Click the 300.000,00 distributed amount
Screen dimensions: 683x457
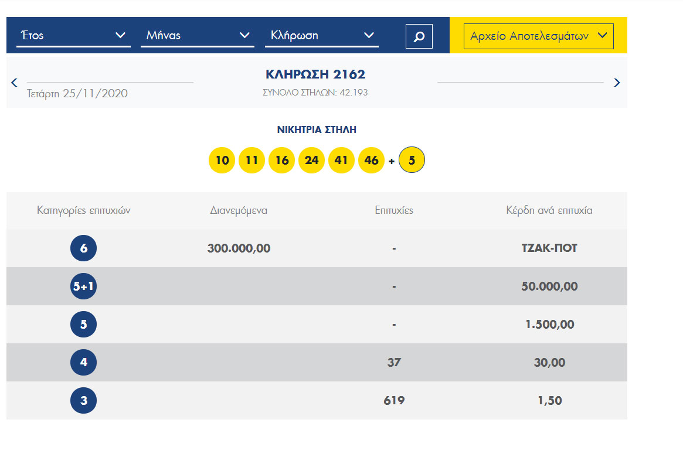tap(239, 248)
